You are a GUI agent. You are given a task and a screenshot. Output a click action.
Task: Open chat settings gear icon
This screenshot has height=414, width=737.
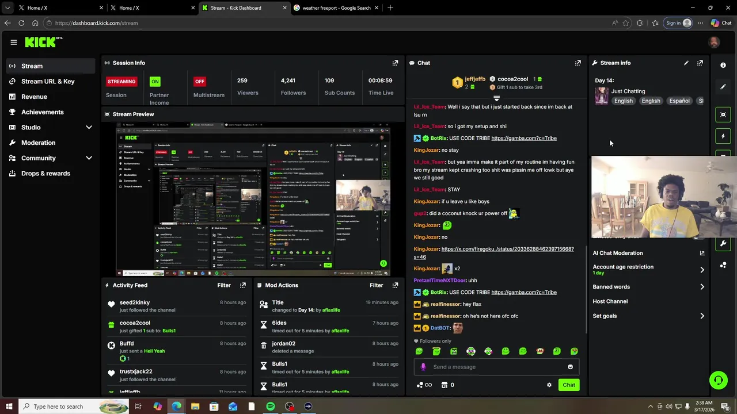[x=549, y=385]
